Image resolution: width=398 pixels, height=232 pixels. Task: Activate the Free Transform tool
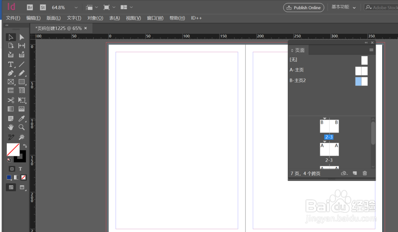[22, 100]
